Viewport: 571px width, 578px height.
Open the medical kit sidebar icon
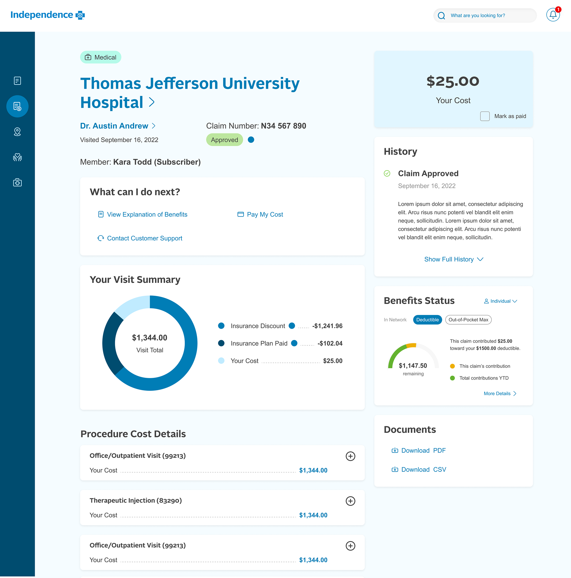pos(17,182)
